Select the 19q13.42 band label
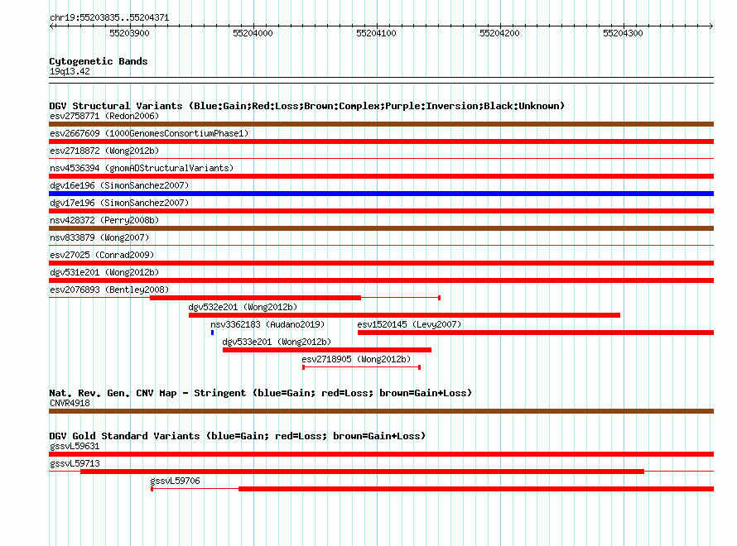Screen dimensions: 737x546 (70, 71)
